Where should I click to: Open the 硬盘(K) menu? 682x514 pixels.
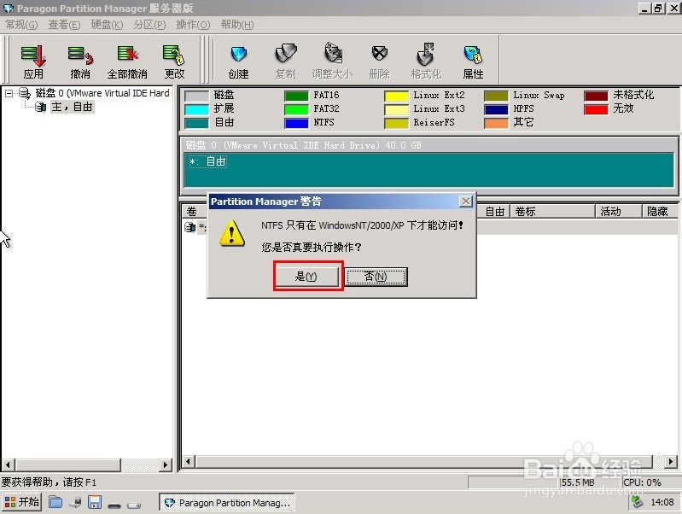(x=107, y=25)
